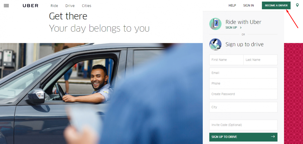
Task: Open the Cities menu item
Action: 86,6
